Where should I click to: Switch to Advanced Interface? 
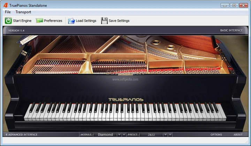click(22, 135)
